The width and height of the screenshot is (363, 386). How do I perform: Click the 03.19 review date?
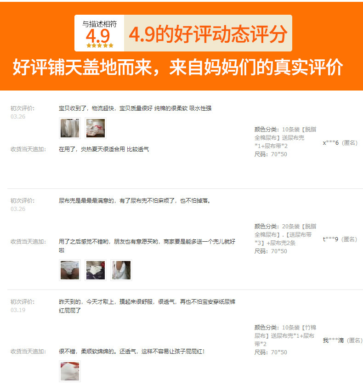pyautogui.click(x=18, y=310)
